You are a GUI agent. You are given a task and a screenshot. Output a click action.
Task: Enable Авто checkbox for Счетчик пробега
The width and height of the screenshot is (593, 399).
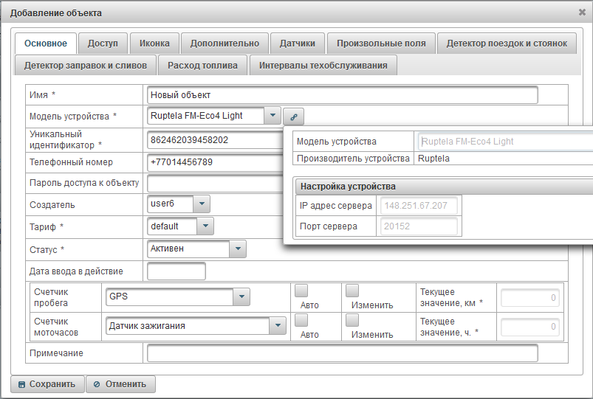point(301,291)
